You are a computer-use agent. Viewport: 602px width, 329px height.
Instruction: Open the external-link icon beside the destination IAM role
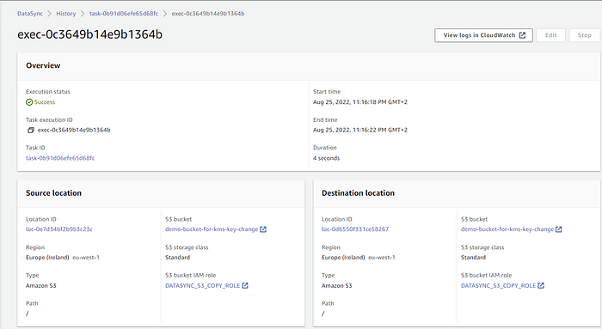pos(541,285)
